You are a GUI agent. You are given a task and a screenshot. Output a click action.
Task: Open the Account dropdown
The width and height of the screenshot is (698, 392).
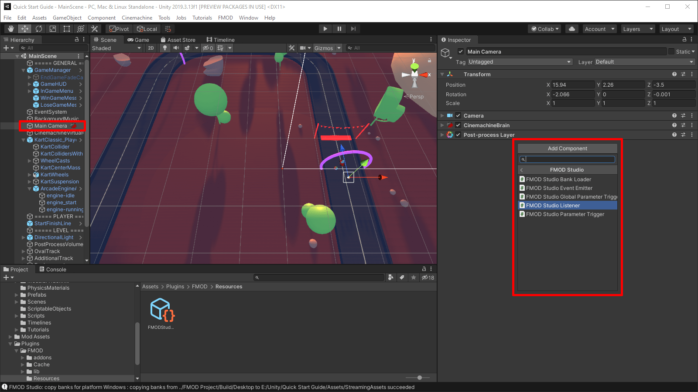tap(599, 29)
